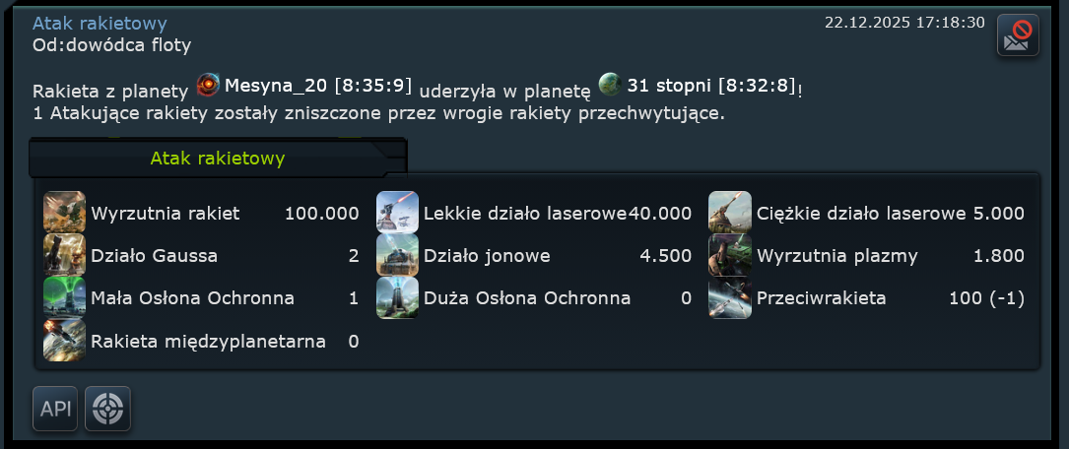Click the Działo jonowe icon

coord(397,255)
